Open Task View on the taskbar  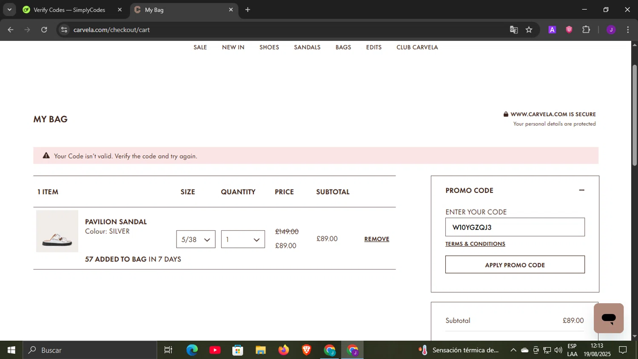click(x=168, y=350)
